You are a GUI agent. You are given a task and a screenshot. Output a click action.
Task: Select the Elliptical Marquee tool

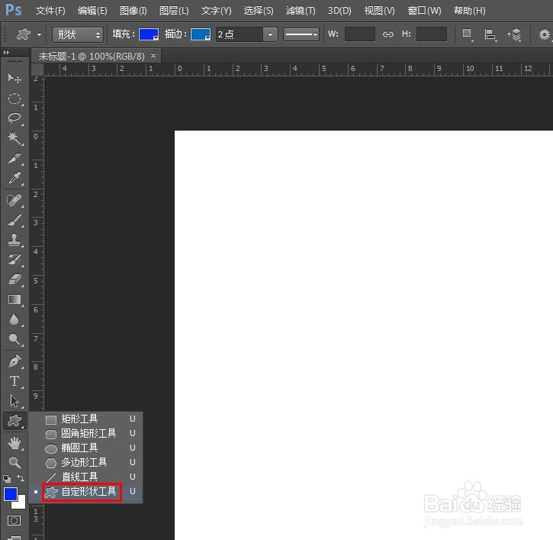14,99
